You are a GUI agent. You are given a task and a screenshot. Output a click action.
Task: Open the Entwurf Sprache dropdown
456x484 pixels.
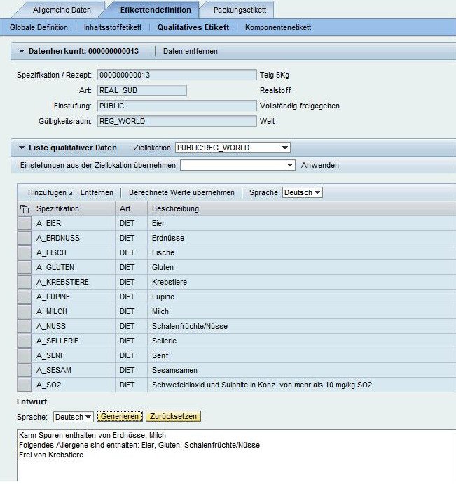pyautogui.click(x=88, y=417)
